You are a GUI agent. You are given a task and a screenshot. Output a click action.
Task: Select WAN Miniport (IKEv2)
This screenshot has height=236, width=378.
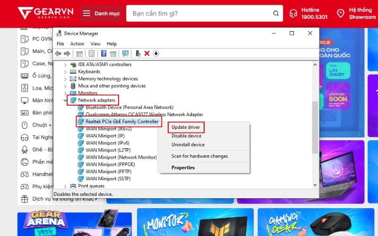click(x=109, y=129)
